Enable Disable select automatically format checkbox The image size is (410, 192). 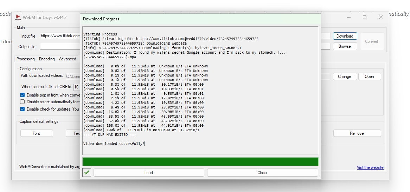[23, 102]
